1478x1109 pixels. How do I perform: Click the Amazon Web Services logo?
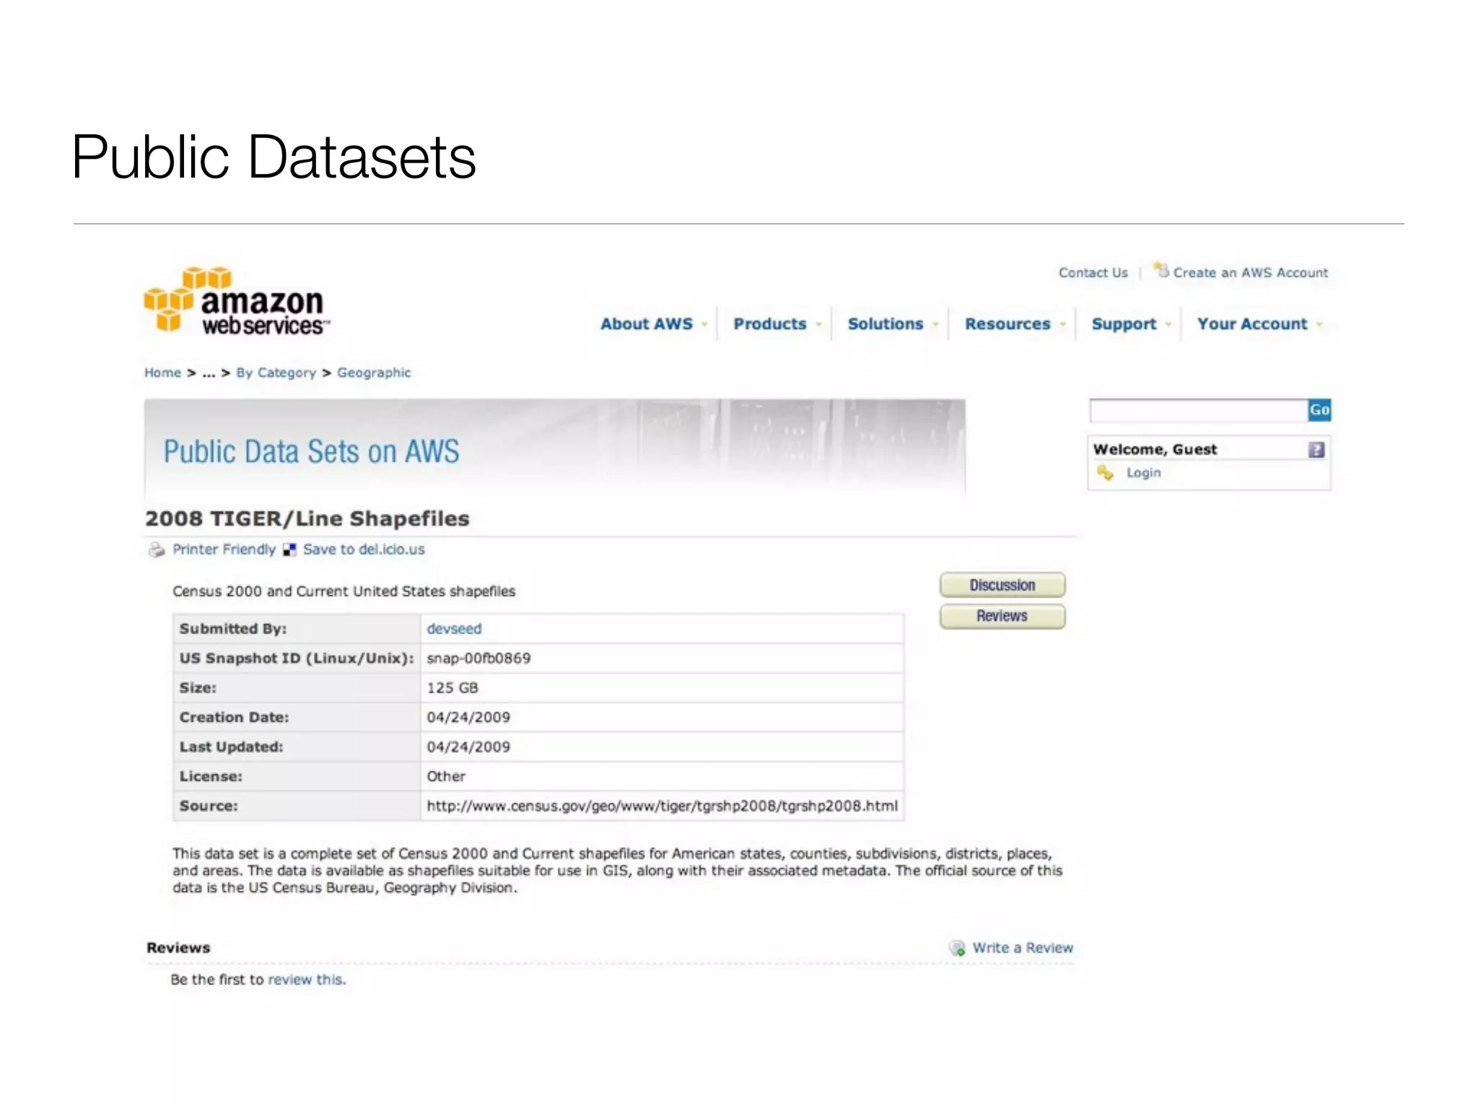point(237,301)
